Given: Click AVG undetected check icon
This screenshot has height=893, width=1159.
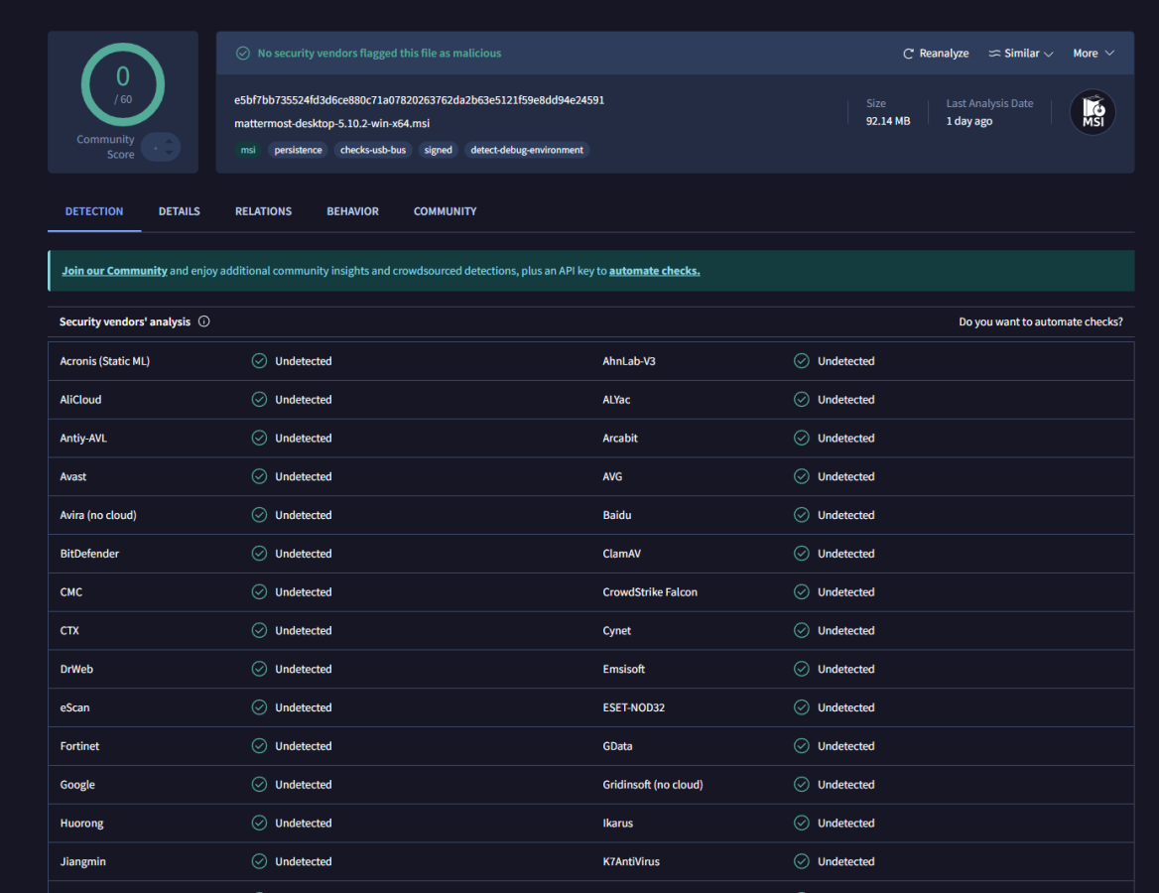Looking at the screenshot, I should coord(801,476).
